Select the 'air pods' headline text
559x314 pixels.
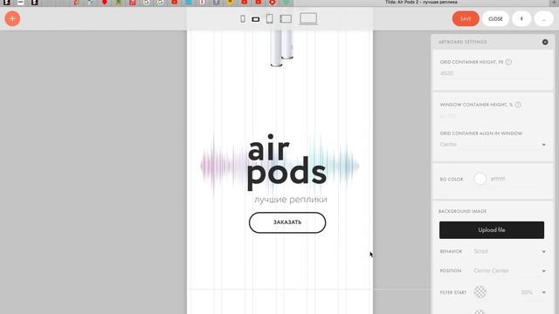click(286, 162)
